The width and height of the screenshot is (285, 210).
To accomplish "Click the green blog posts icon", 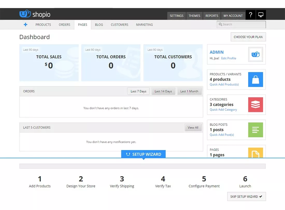I will [255, 130].
